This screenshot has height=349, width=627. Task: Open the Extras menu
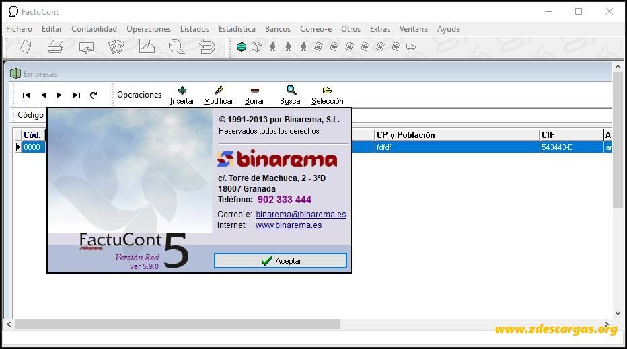point(380,29)
